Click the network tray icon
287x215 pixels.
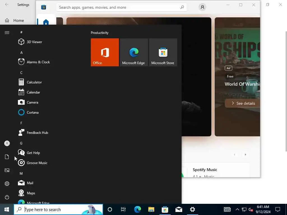click(x=244, y=209)
